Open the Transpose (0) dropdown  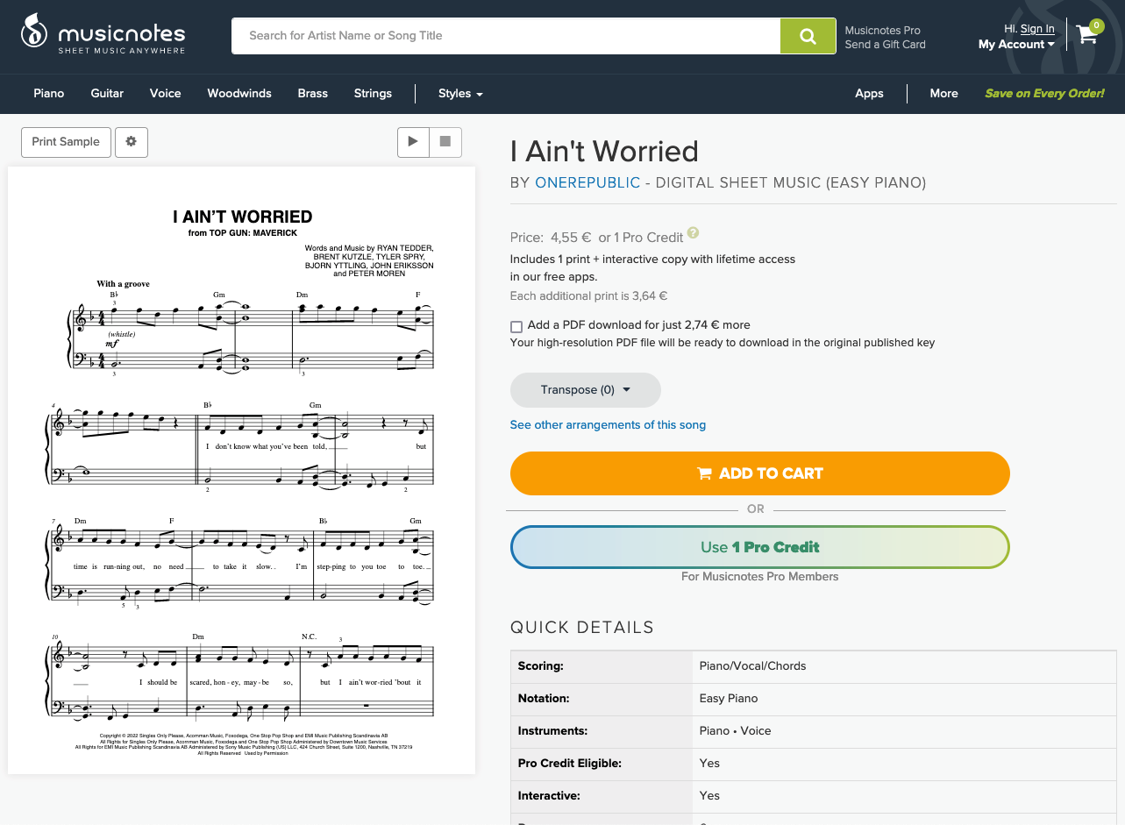pos(586,390)
